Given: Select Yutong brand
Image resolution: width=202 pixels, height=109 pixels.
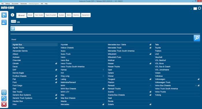Looking at the screenshot, I should click(177, 95).
